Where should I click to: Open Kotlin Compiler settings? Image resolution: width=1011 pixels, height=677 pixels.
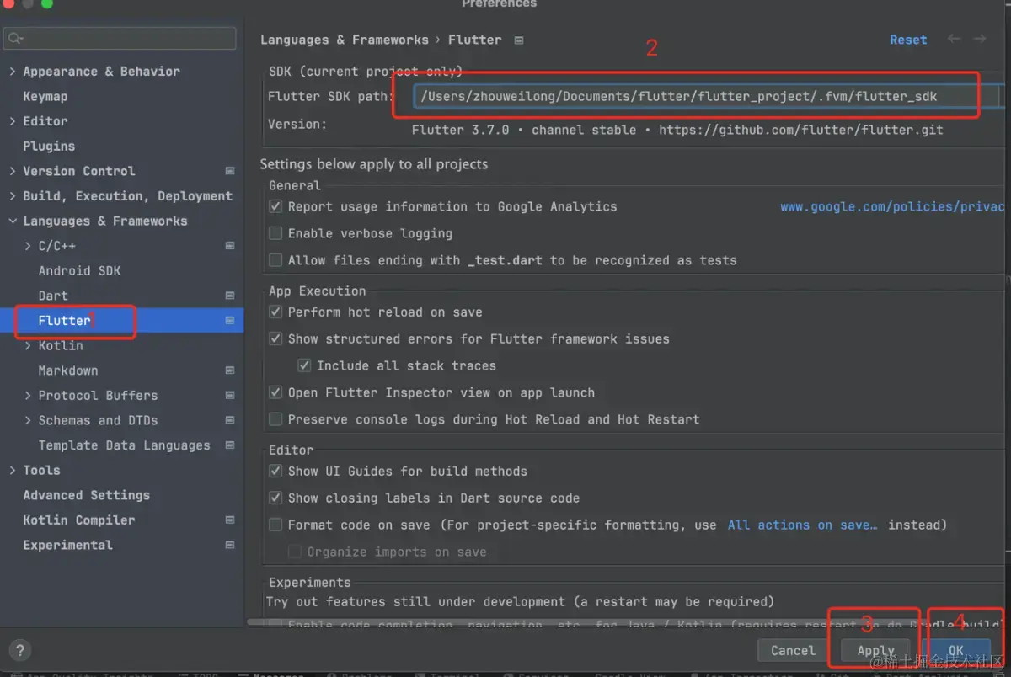coord(78,520)
